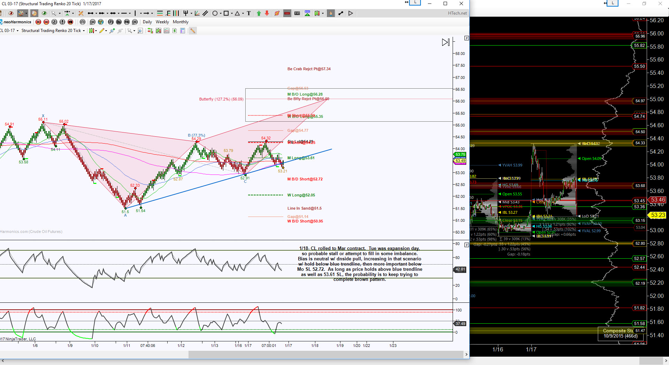
Task: Select the pencil draw tool
Action: click(102, 31)
